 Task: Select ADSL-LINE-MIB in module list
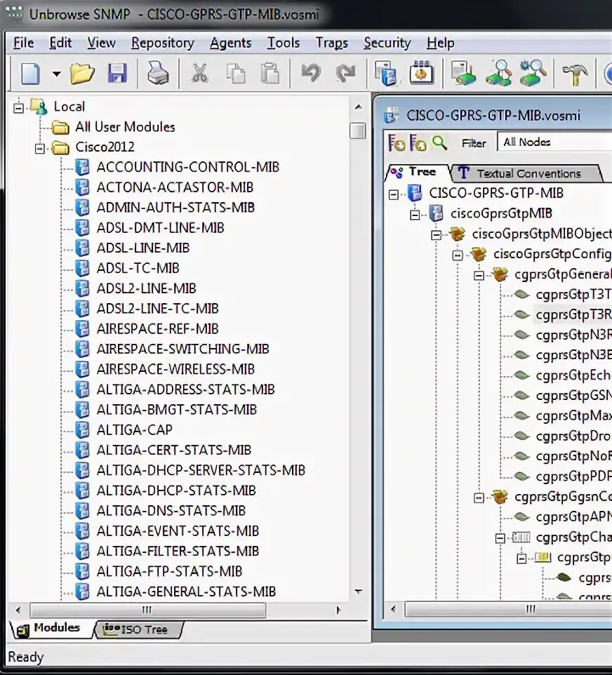click(x=143, y=248)
